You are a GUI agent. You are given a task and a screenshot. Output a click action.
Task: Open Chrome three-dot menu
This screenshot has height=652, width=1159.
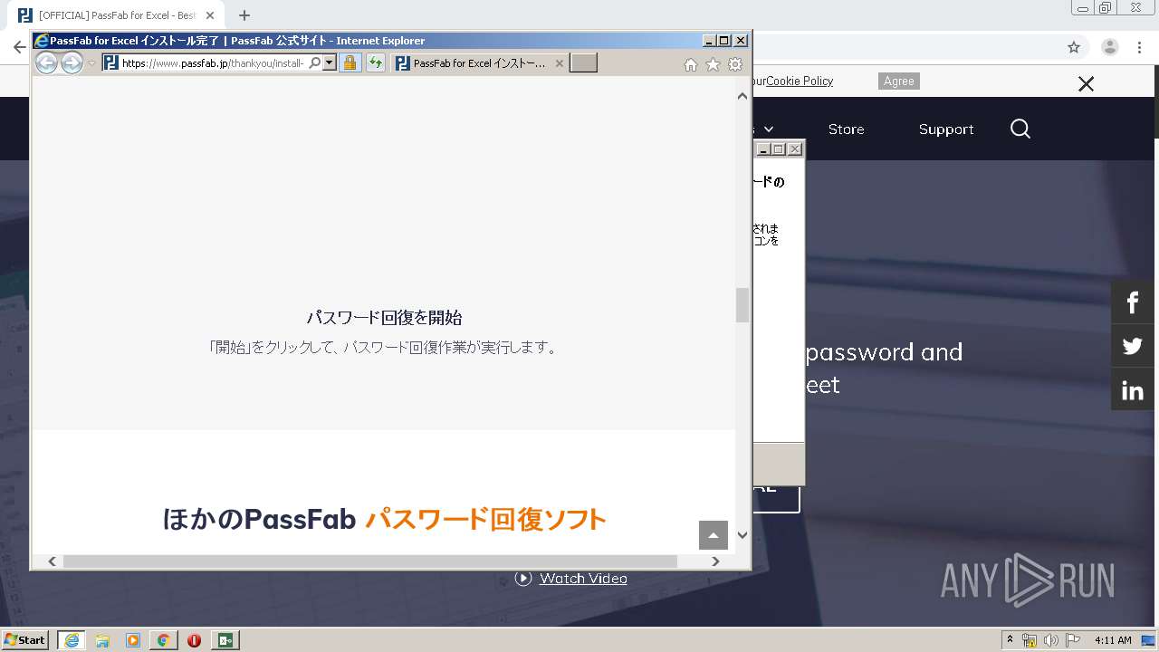1140,47
